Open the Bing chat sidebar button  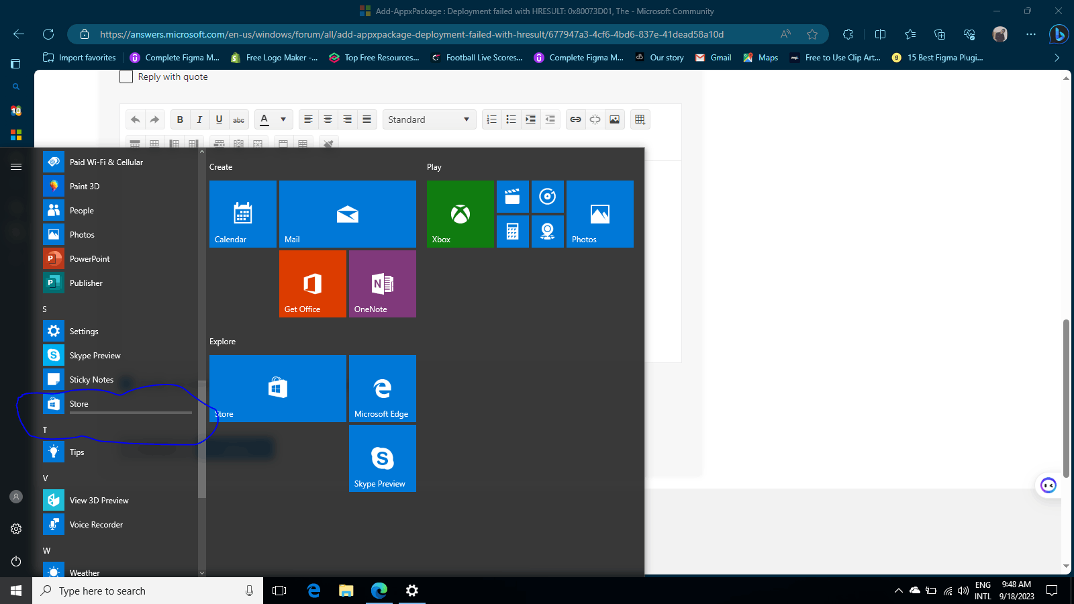tap(1058, 34)
